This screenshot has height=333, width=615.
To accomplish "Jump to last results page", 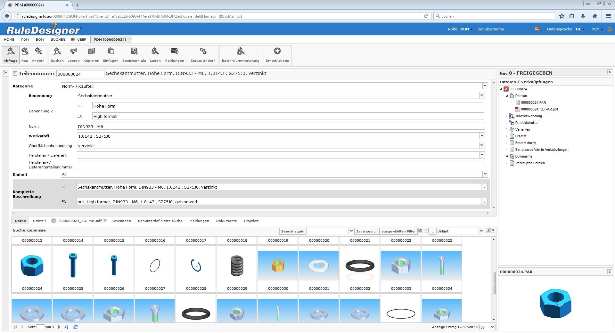I will (66, 327).
